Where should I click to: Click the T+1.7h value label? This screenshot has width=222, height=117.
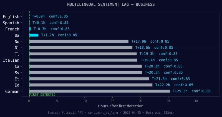point(47,35)
